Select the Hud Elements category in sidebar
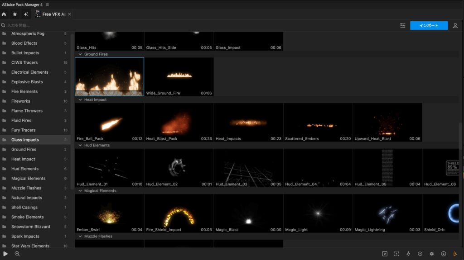Image resolution: width=464 pixels, height=260 pixels. 35,169
